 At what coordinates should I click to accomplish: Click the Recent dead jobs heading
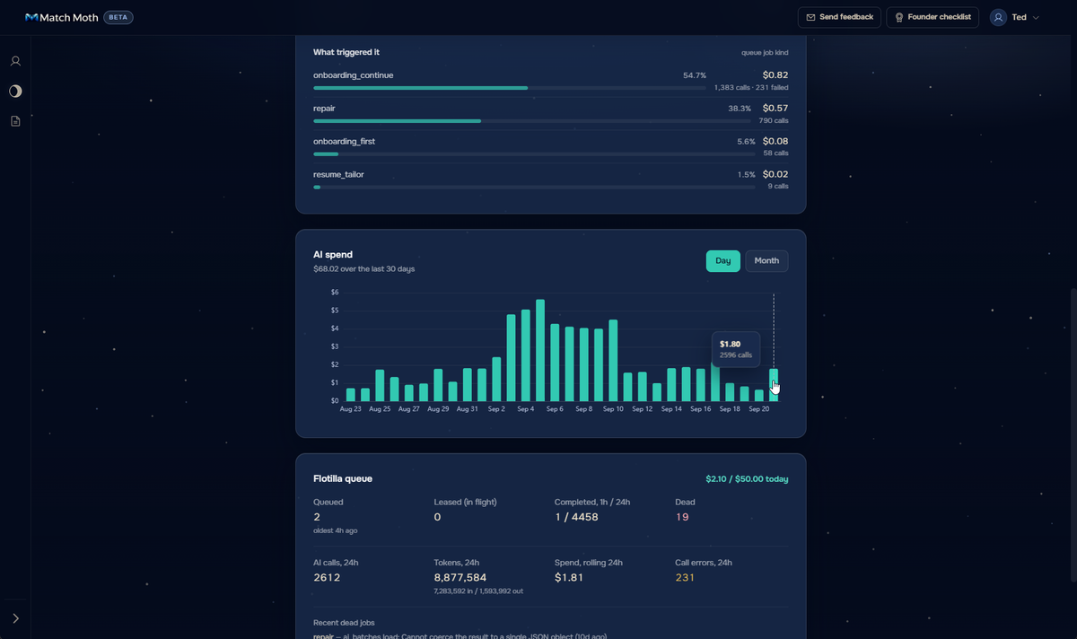pos(344,622)
